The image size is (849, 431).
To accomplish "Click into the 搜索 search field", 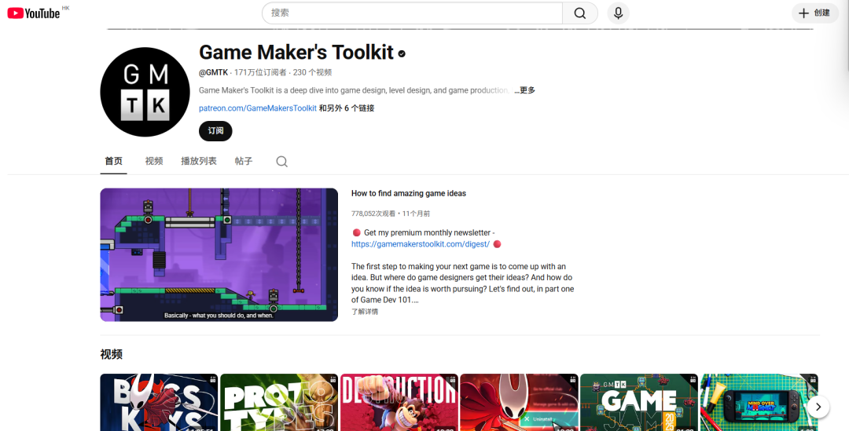I will point(413,13).
